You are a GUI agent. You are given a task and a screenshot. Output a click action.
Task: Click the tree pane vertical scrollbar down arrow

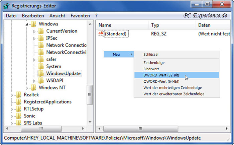[90, 122]
